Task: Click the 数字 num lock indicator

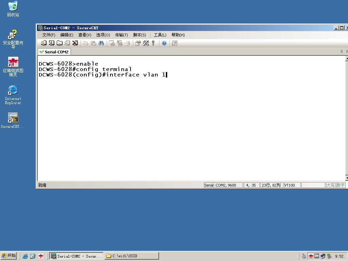Action: 341,185
